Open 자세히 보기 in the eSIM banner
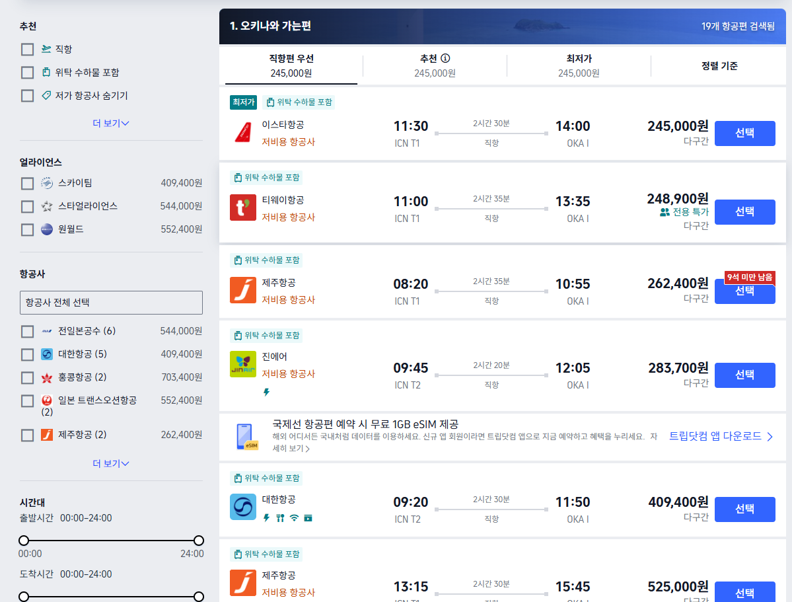 click(291, 448)
